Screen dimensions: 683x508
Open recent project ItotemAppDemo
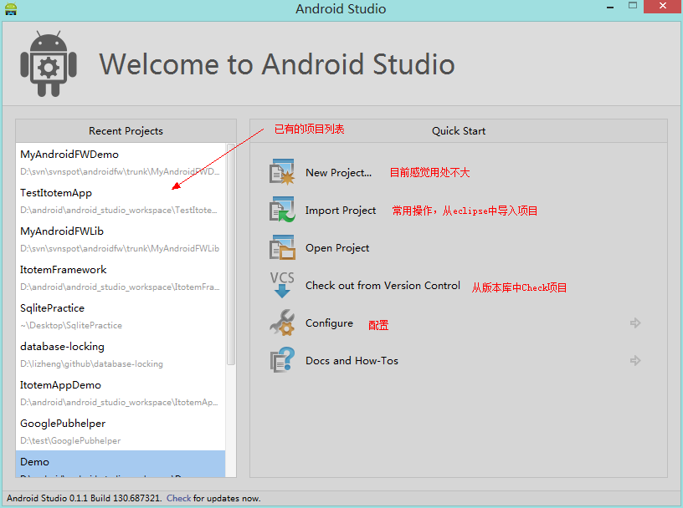(x=121, y=393)
